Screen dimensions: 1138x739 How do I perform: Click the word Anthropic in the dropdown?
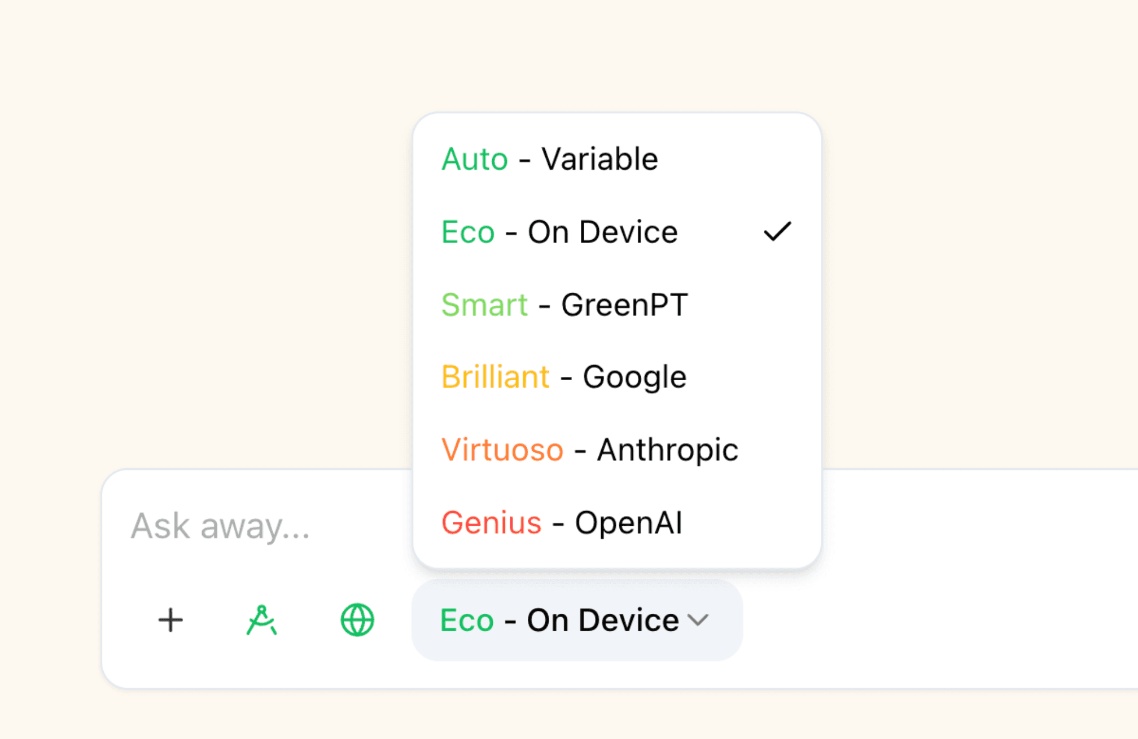click(668, 451)
